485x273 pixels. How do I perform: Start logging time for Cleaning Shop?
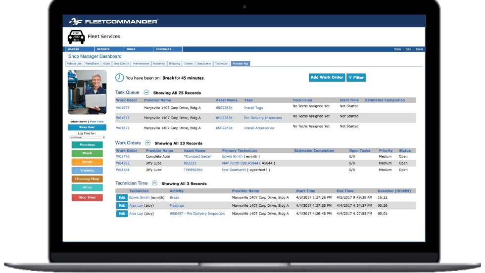tap(87, 179)
